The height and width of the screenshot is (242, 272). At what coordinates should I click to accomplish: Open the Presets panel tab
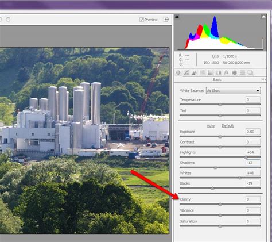[x=242, y=72]
